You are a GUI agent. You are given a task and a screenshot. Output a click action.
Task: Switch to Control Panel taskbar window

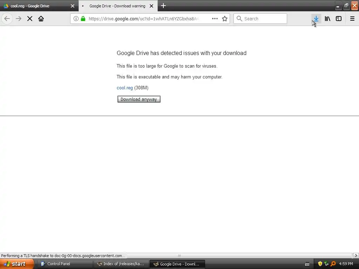coord(64,264)
